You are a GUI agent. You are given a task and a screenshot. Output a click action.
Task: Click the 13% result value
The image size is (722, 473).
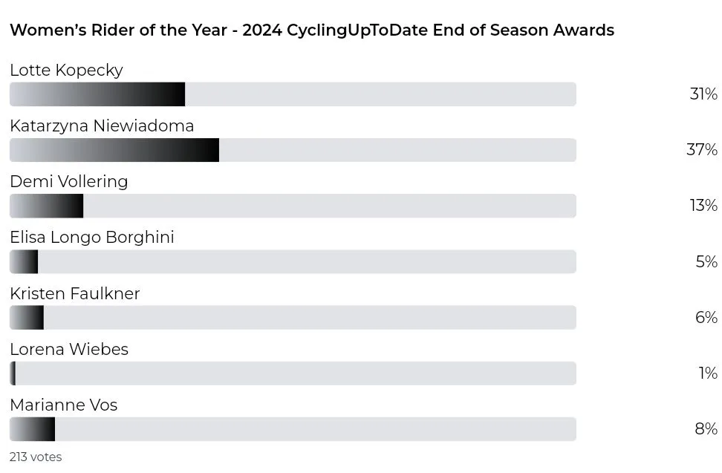pos(703,205)
